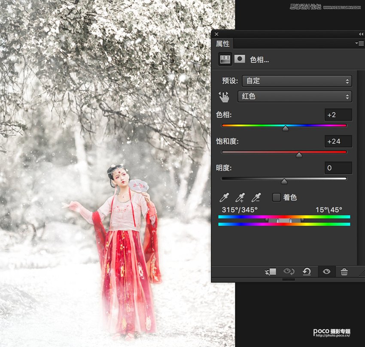The image size is (365, 347).
Task: Switch to the 属性 tab
Action: click(223, 44)
